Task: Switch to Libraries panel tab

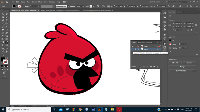Action: pyautogui.click(x=180, y=12)
